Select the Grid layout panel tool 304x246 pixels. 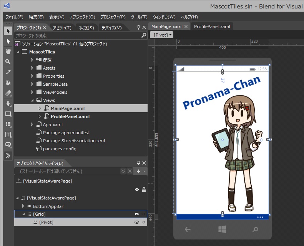[8, 124]
